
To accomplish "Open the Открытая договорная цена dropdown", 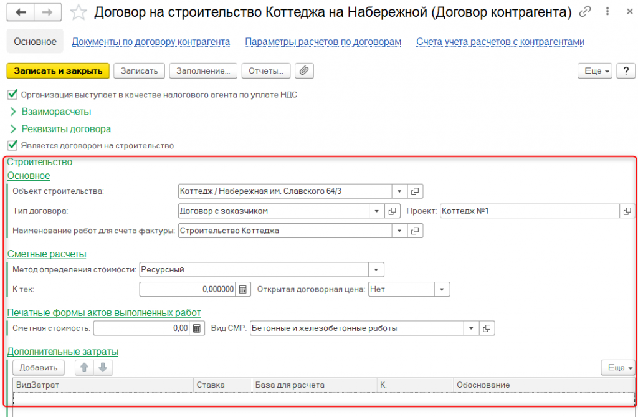I will click(441, 289).
